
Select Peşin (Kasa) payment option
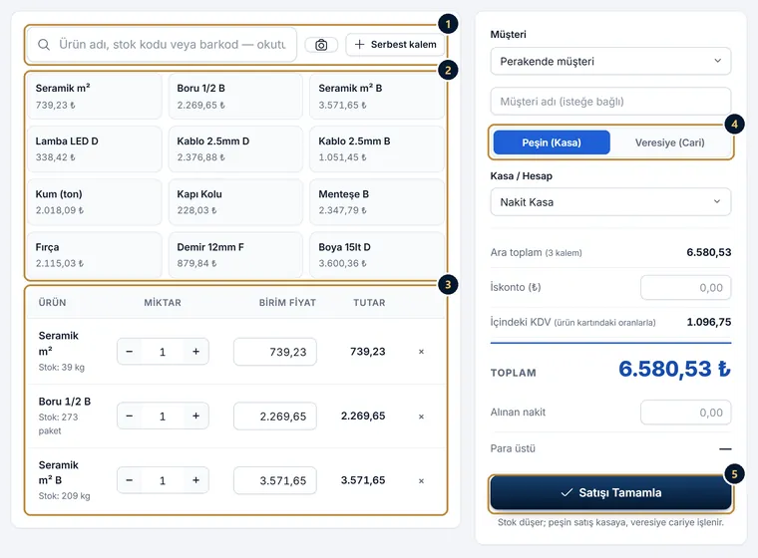pyautogui.click(x=552, y=142)
